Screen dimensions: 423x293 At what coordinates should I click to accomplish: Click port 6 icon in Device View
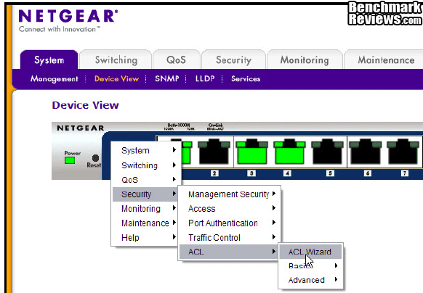(x=366, y=152)
